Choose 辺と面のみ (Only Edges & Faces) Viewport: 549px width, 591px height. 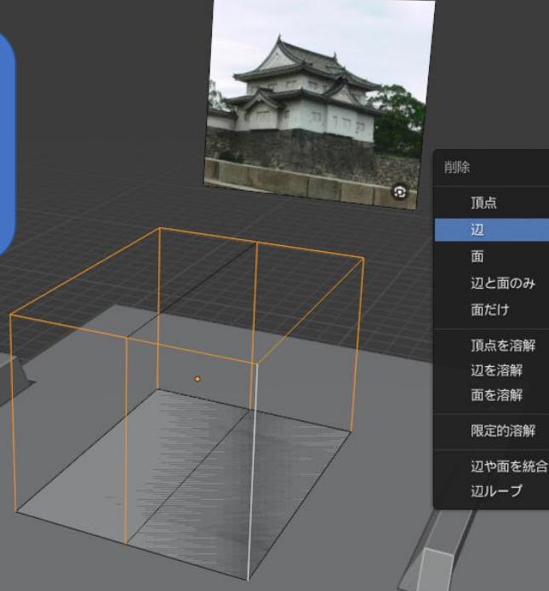click(502, 283)
